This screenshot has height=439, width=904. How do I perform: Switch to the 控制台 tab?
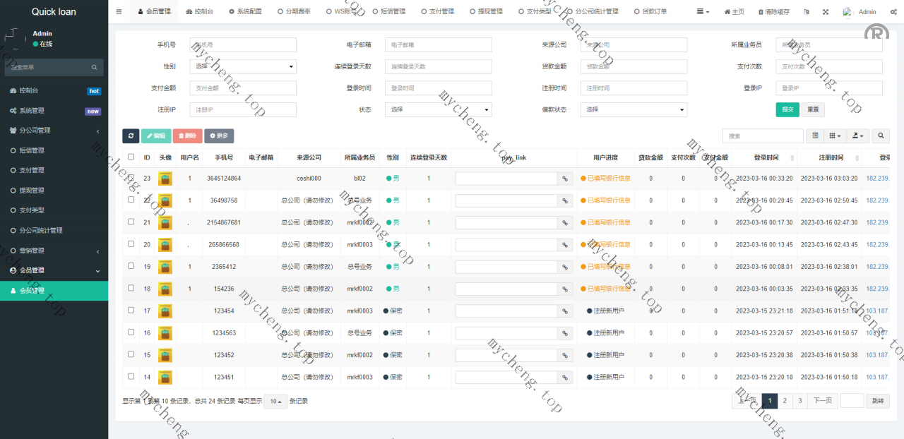pyautogui.click(x=200, y=12)
